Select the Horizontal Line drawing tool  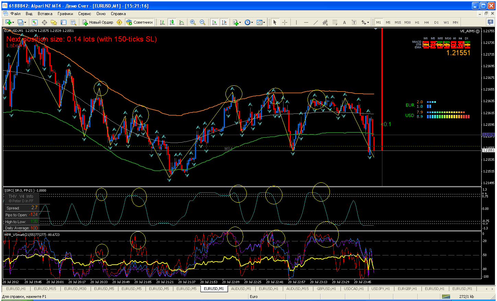[x=306, y=22]
